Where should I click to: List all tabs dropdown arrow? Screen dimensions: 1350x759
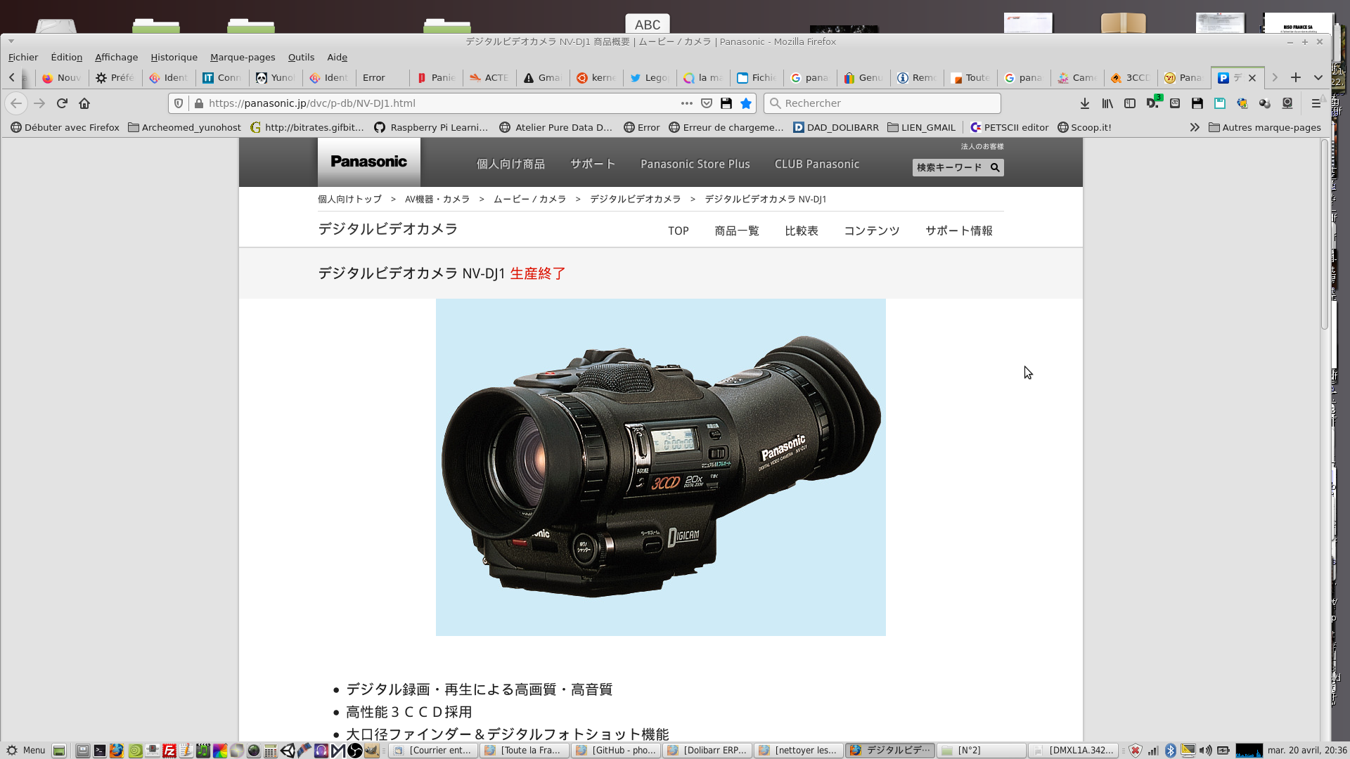[1318, 77]
